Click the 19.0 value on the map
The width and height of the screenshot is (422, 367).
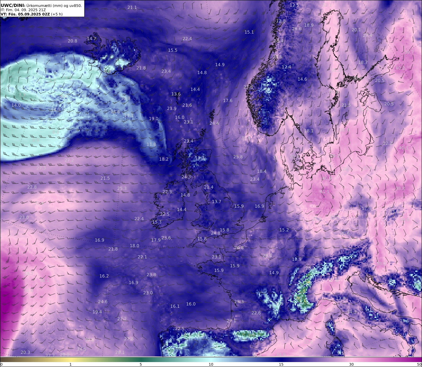point(154,118)
